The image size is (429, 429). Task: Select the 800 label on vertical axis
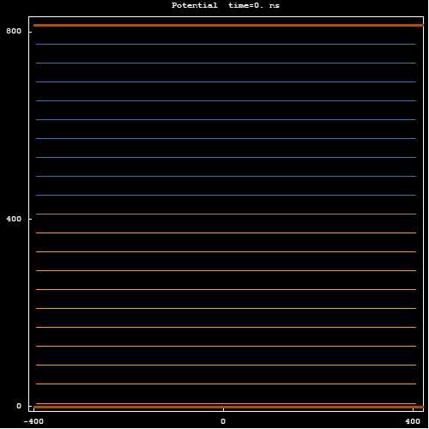coord(14,31)
